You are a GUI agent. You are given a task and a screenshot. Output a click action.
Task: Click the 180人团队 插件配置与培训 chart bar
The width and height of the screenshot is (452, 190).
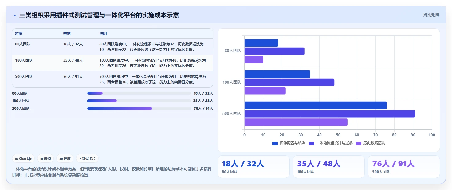[277, 74]
